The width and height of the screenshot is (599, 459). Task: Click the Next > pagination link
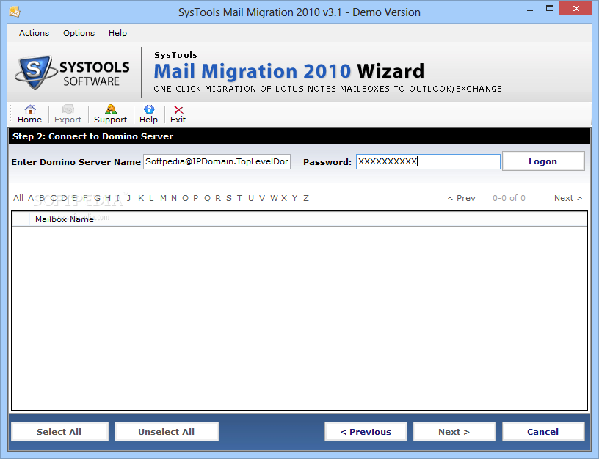pyautogui.click(x=568, y=198)
